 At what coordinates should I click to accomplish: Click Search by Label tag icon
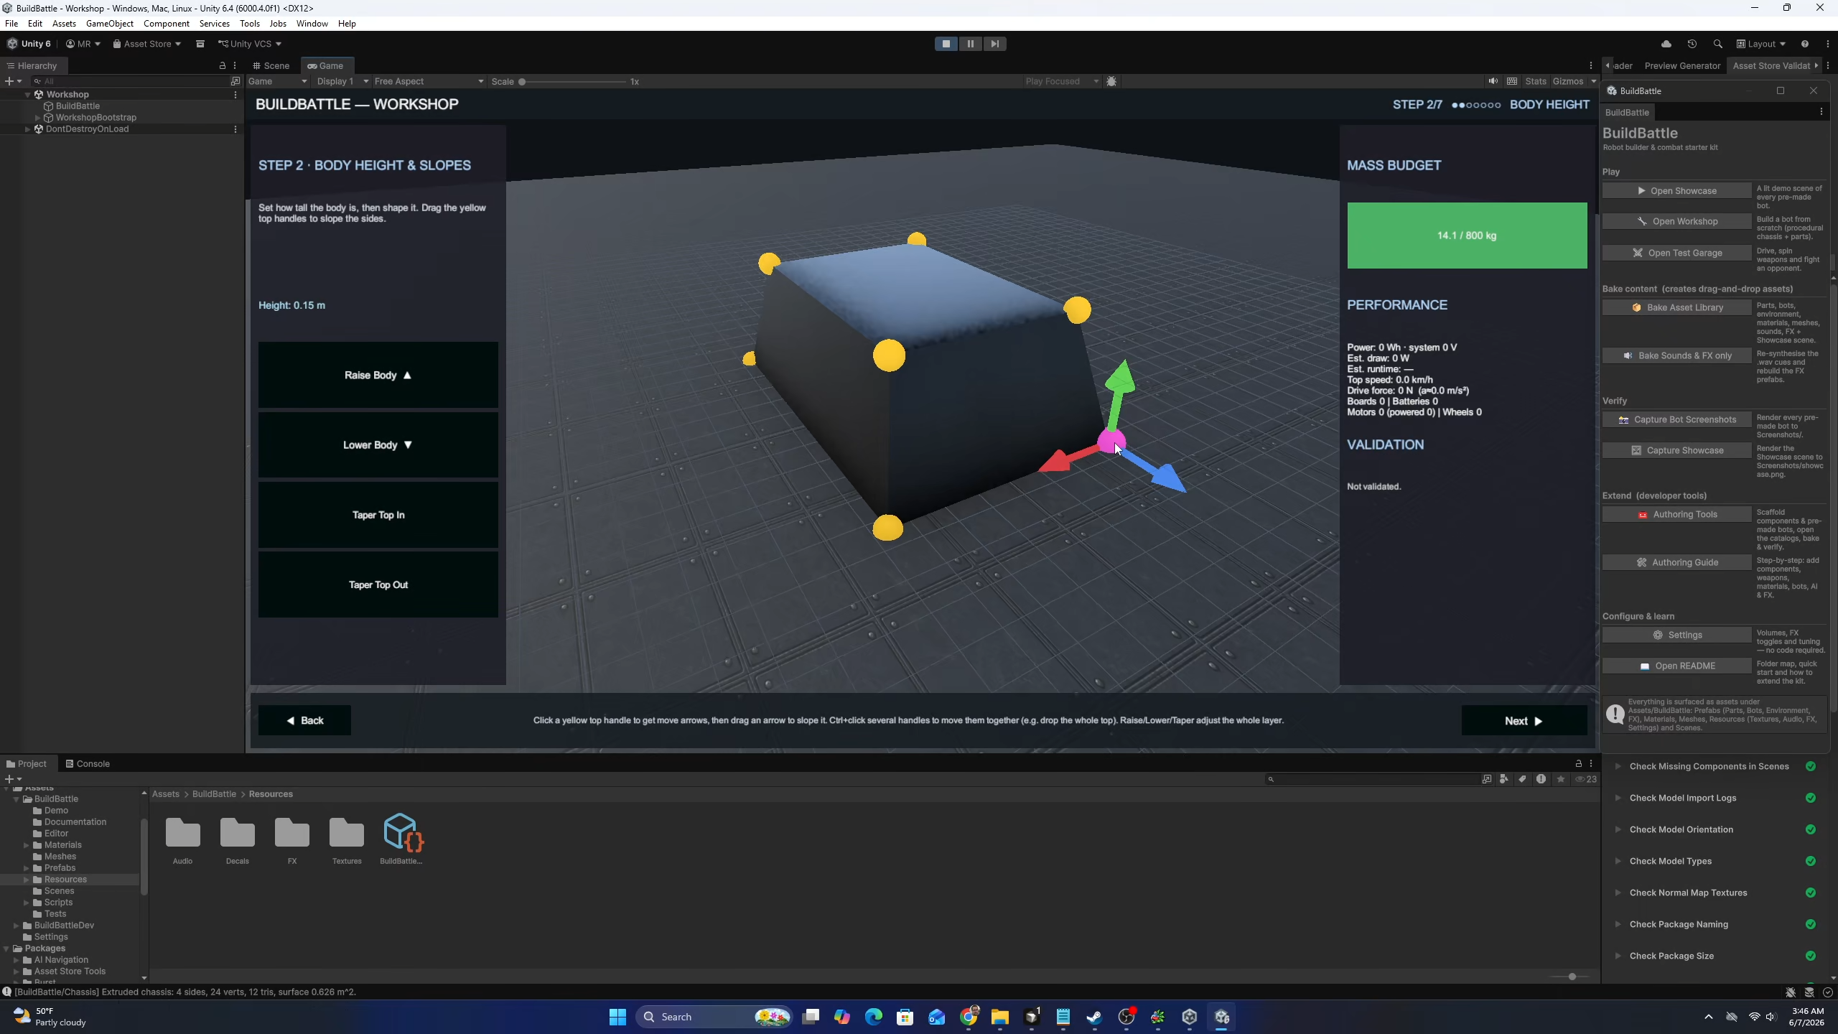1522,779
